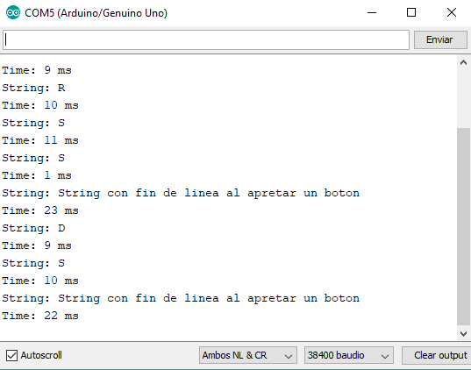Click the vertical scrollbar thumb
Viewport: 471px width, 370px height.
(x=463, y=226)
